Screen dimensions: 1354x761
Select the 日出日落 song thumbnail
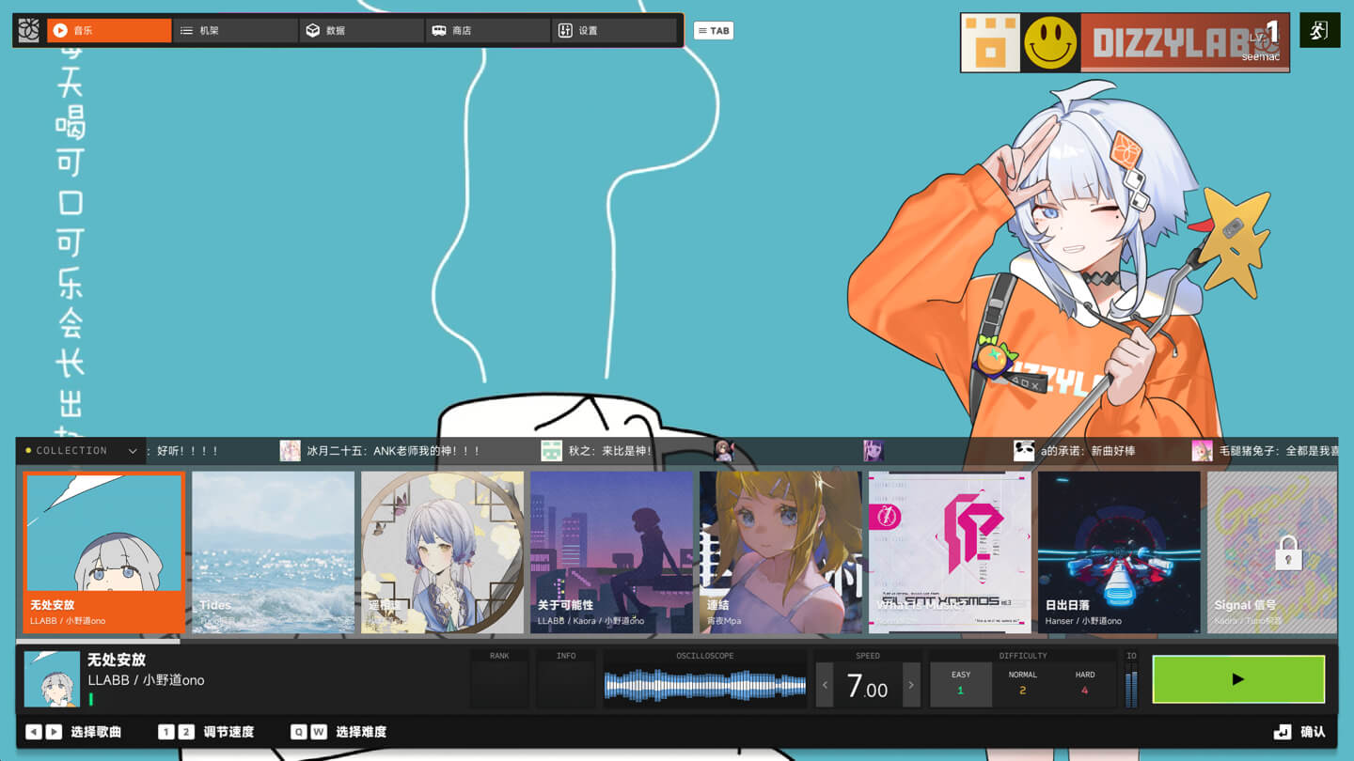point(1119,552)
